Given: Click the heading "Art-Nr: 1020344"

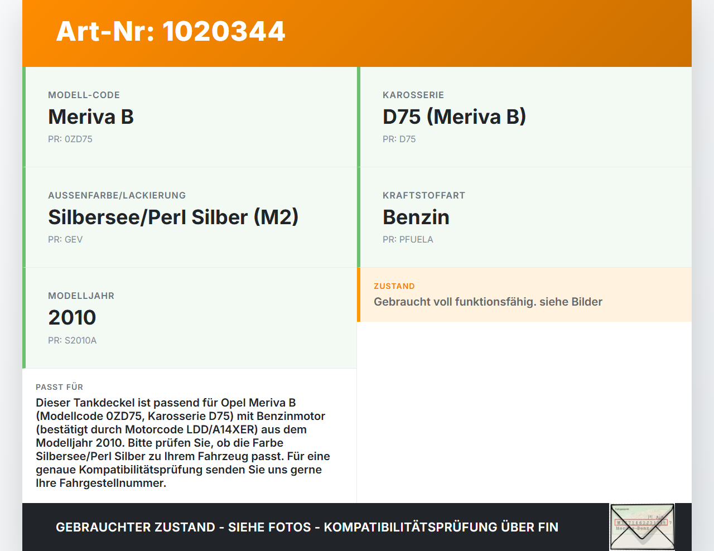Looking at the screenshot, I should click(171, 31).
